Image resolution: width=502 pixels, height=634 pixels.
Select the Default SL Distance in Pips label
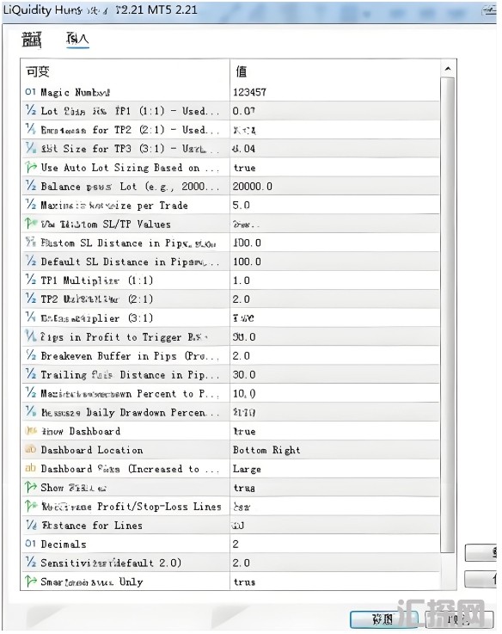(x=130, y=262)
